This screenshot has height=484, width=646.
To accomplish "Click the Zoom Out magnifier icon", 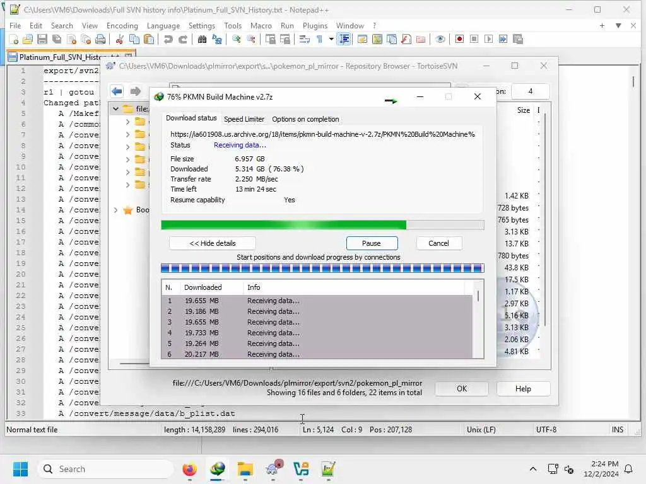I will pos(251,40).
